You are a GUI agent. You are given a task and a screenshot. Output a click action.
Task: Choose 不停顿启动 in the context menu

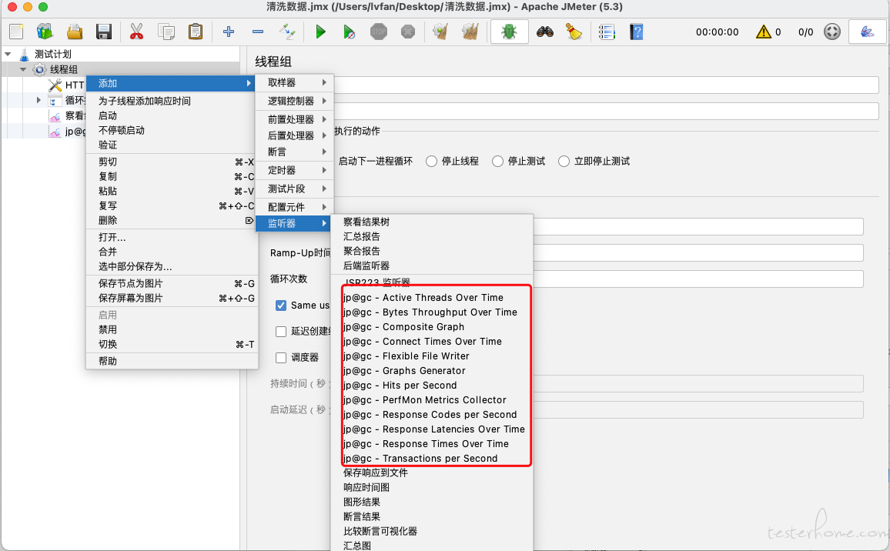coord(172,131)
